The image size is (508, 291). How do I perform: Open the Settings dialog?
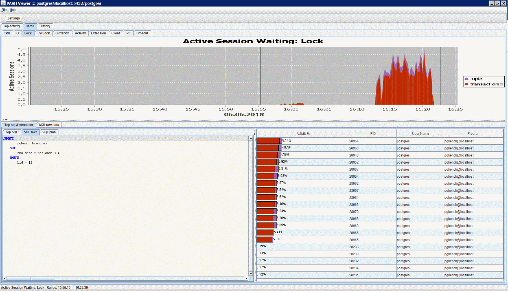[x=13, y=18]
